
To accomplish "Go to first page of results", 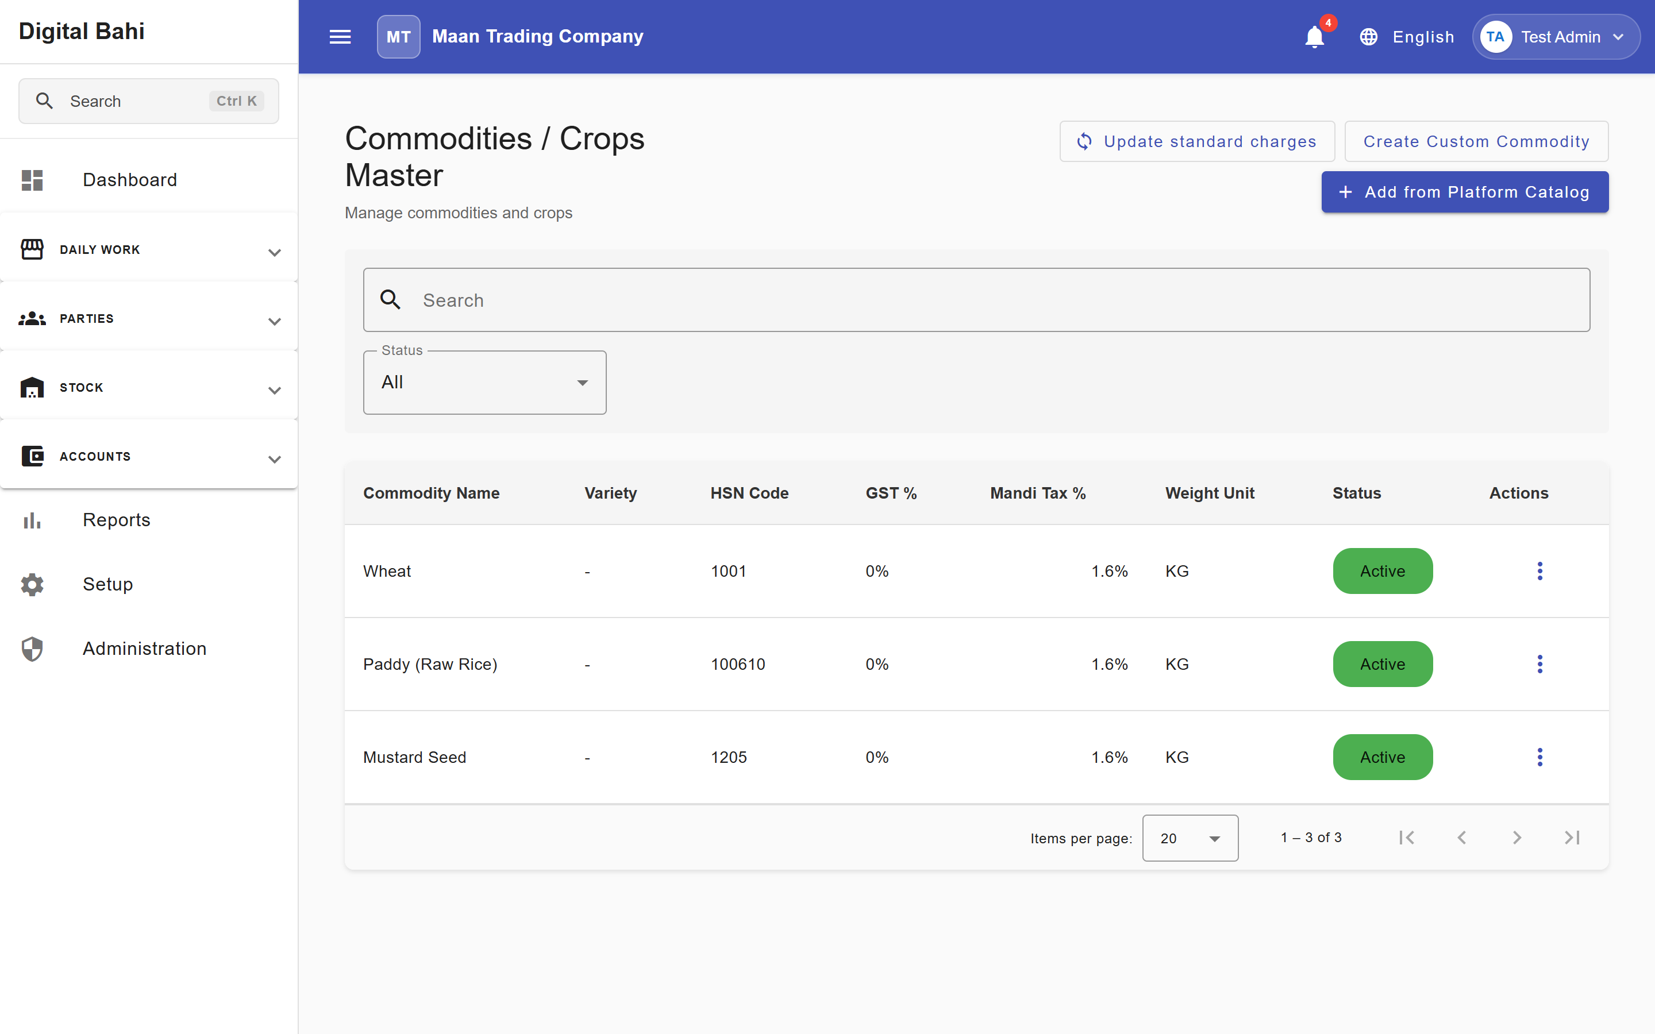I will coord(1406,838).
